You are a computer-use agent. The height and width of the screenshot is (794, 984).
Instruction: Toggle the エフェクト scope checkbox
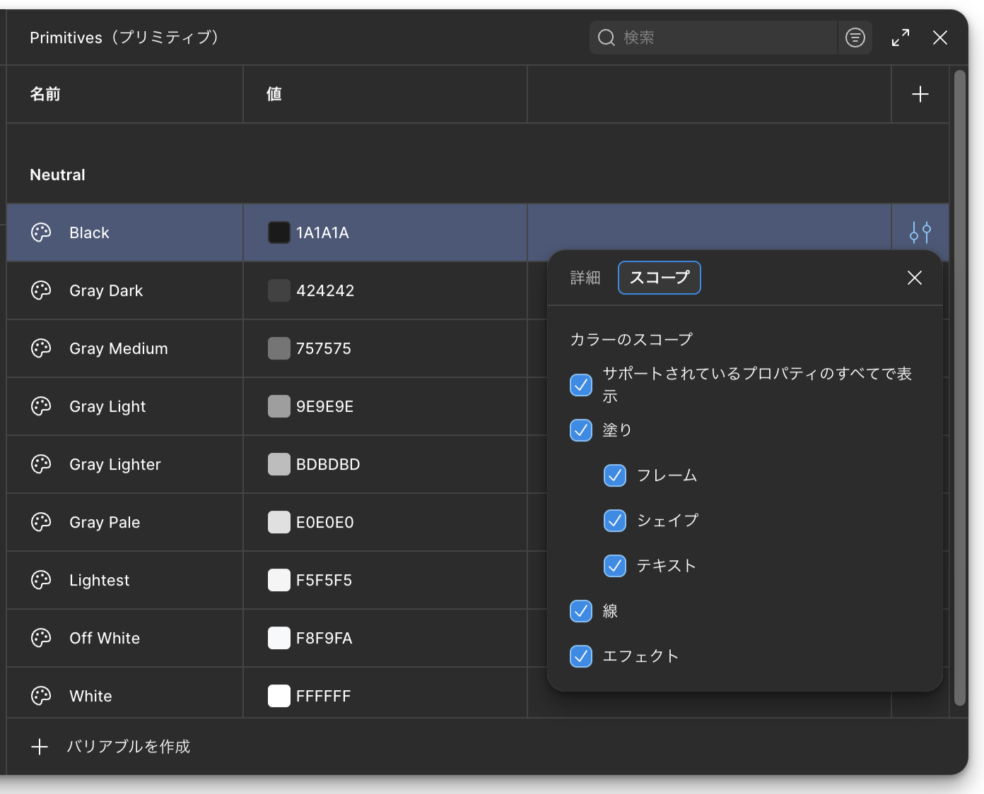pos(581,656)
